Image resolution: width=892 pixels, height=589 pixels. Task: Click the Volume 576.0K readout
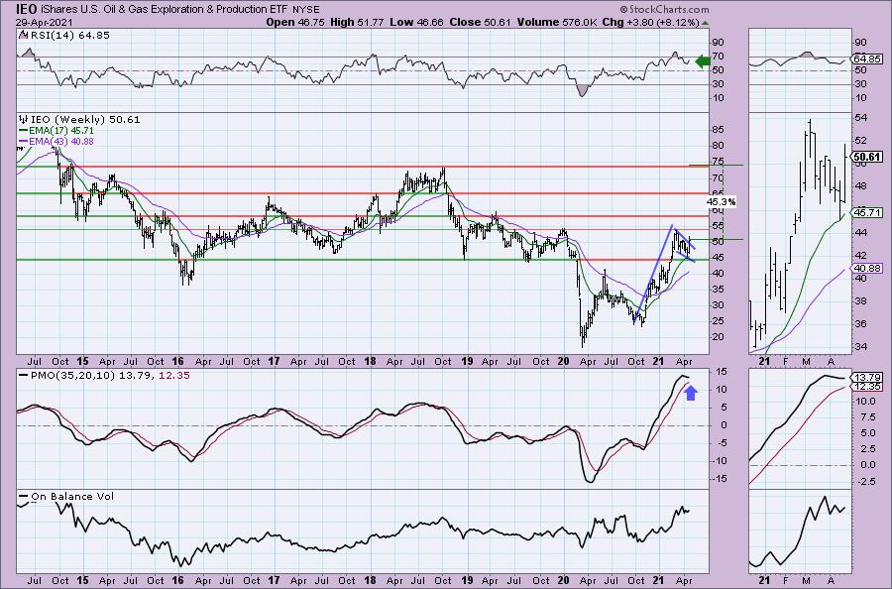pos(557,22)
